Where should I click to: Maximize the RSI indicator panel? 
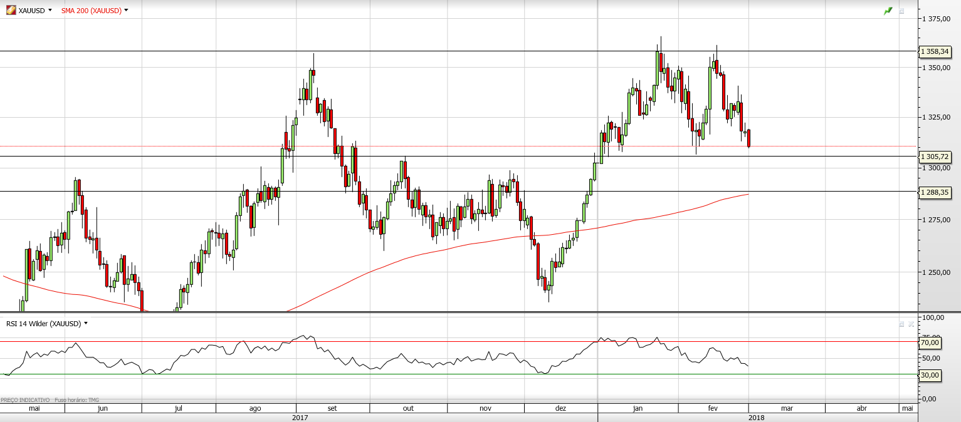coord(901,324)
